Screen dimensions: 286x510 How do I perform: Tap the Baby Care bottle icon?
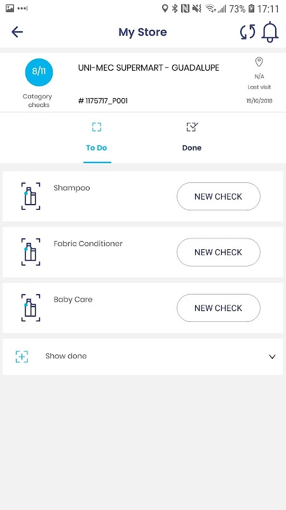tap(31, 308)
